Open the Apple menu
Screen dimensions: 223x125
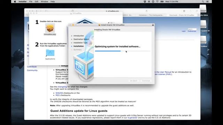click(x=15, y=1)
